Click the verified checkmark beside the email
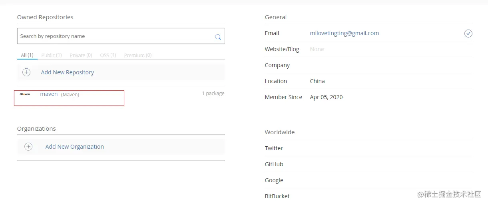This screenshot has height=205, width=488. (468, 34)
